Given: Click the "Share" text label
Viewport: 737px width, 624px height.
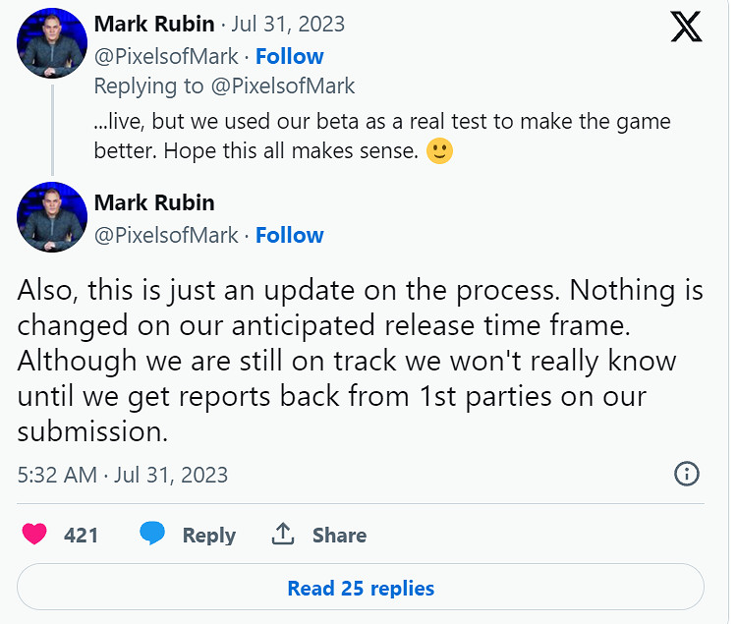Looking at the screenshot, I should tap(339, 536).
